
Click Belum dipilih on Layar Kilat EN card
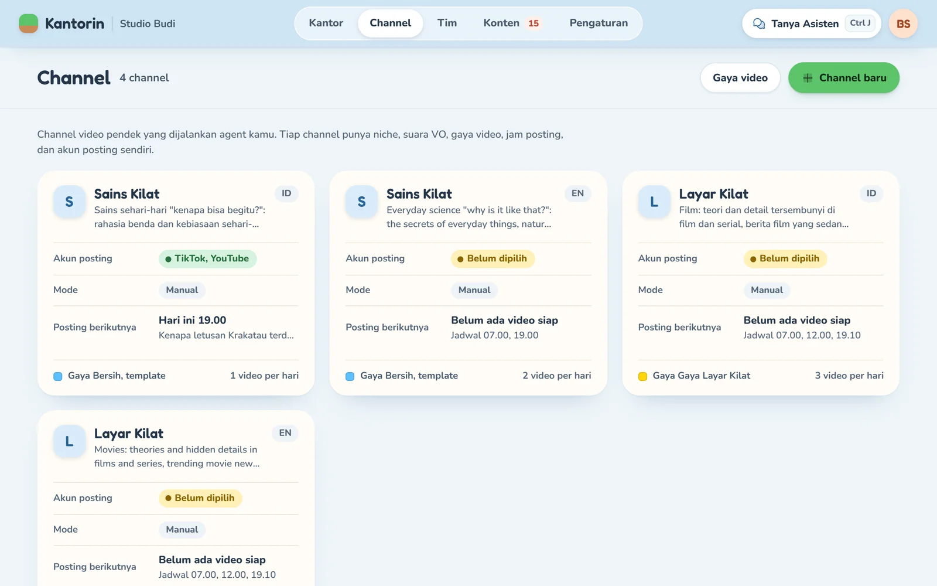[200, 498]
